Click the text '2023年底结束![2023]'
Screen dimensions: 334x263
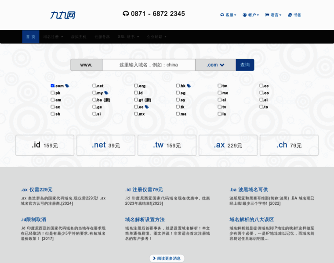[144, 203]
